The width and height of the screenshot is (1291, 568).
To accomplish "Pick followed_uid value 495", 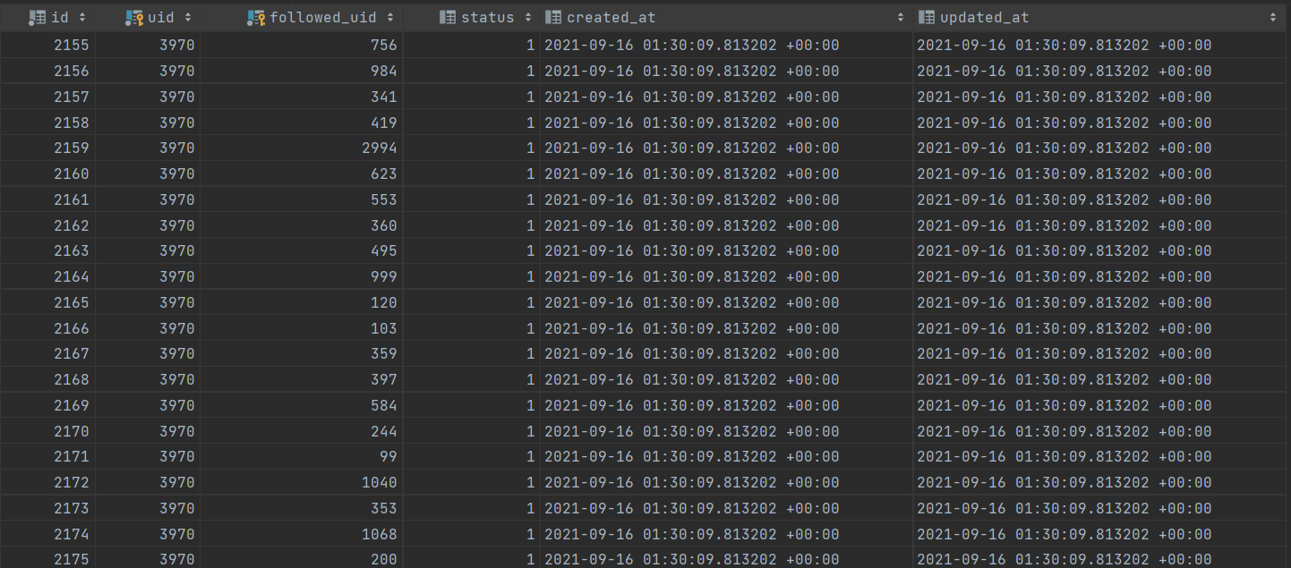I will [x=384, y=251].
